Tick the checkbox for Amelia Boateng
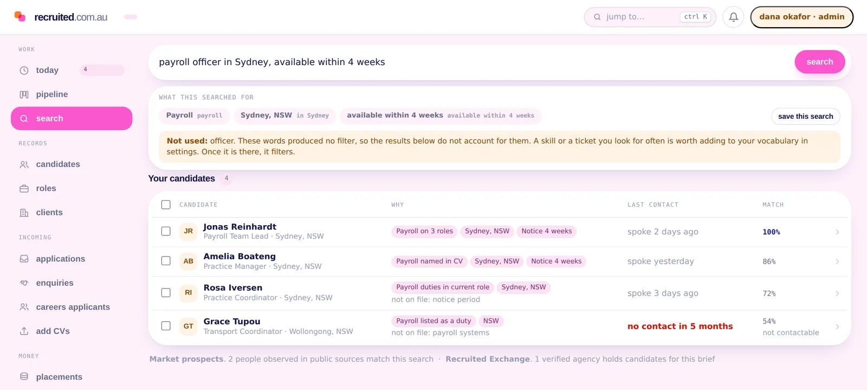The width and height of the screenshot is (867, 390). [166, 261]
